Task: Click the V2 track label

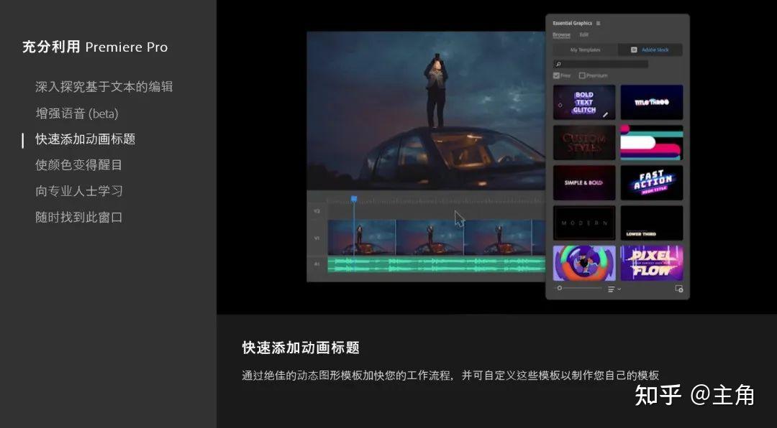Action: [317, 211]
